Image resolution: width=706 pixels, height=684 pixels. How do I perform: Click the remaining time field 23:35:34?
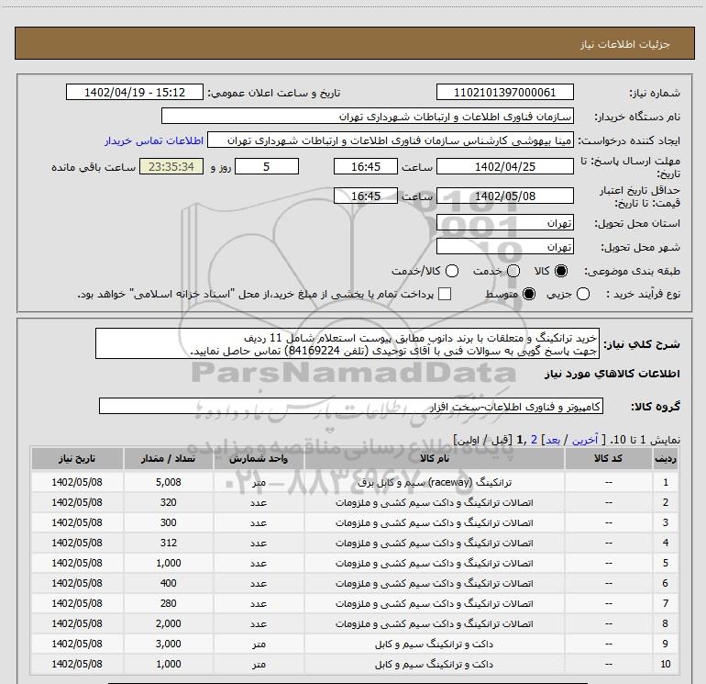(171, 166)
